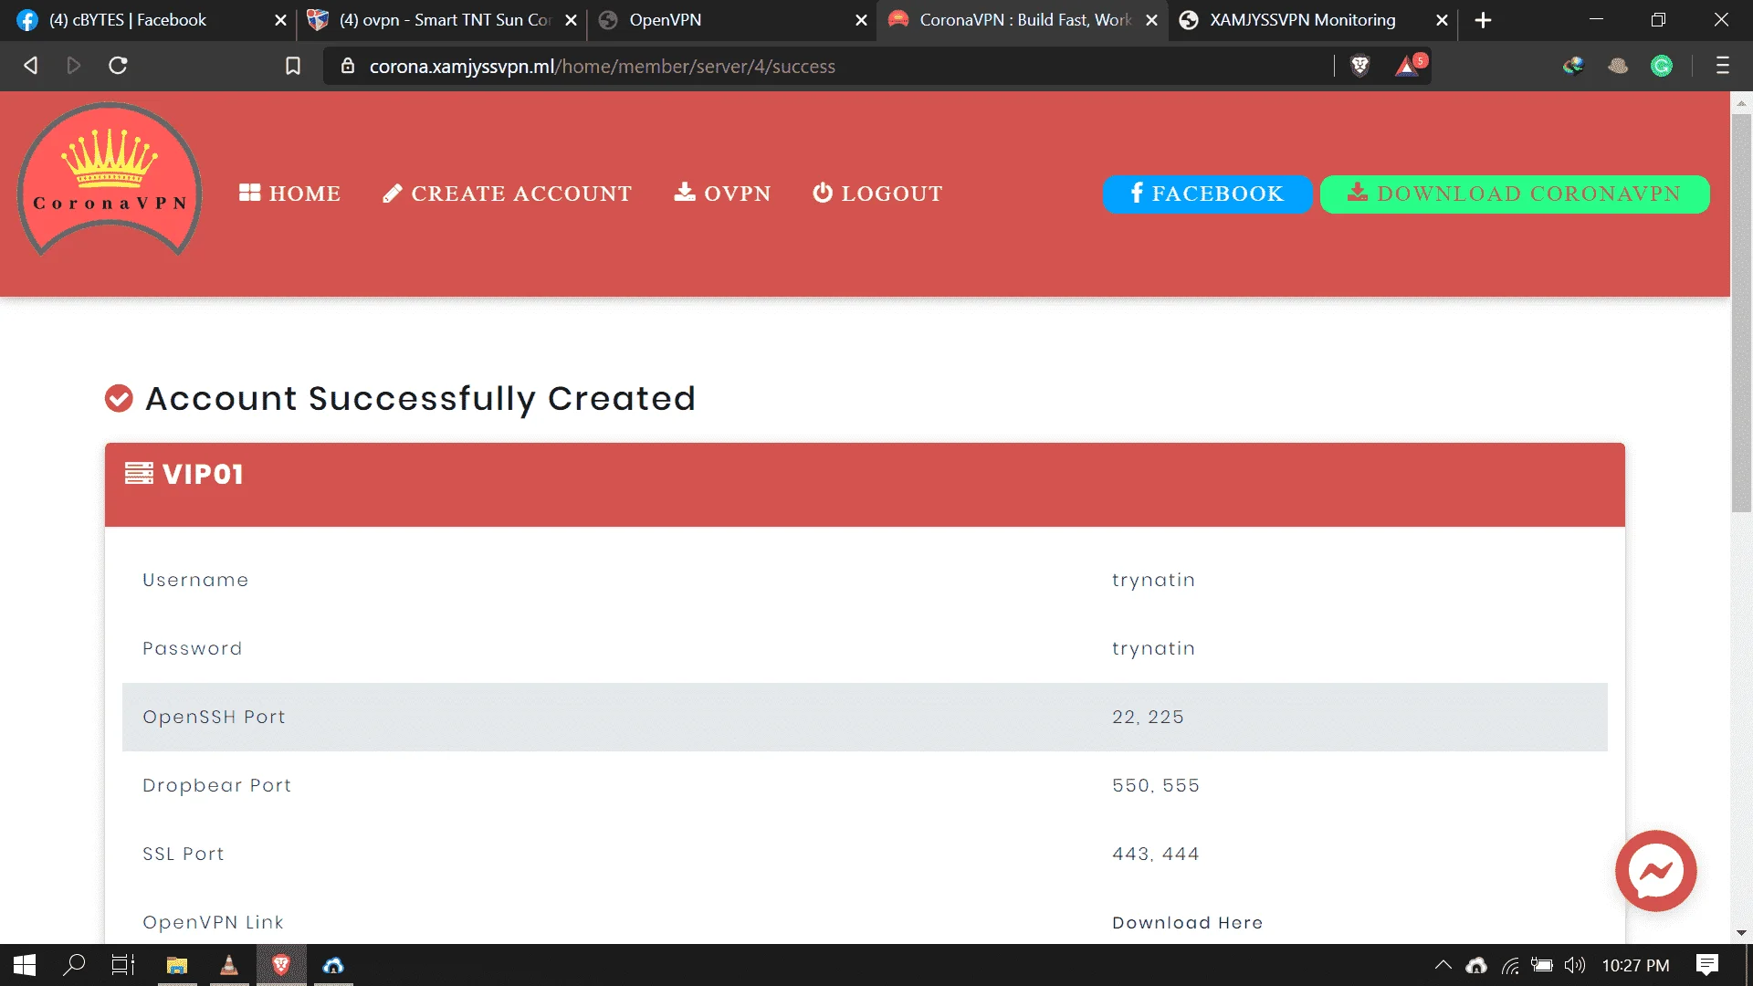1753x986 pixels.
Task: Click the Account Successfully Created heading
Action: 420,398
